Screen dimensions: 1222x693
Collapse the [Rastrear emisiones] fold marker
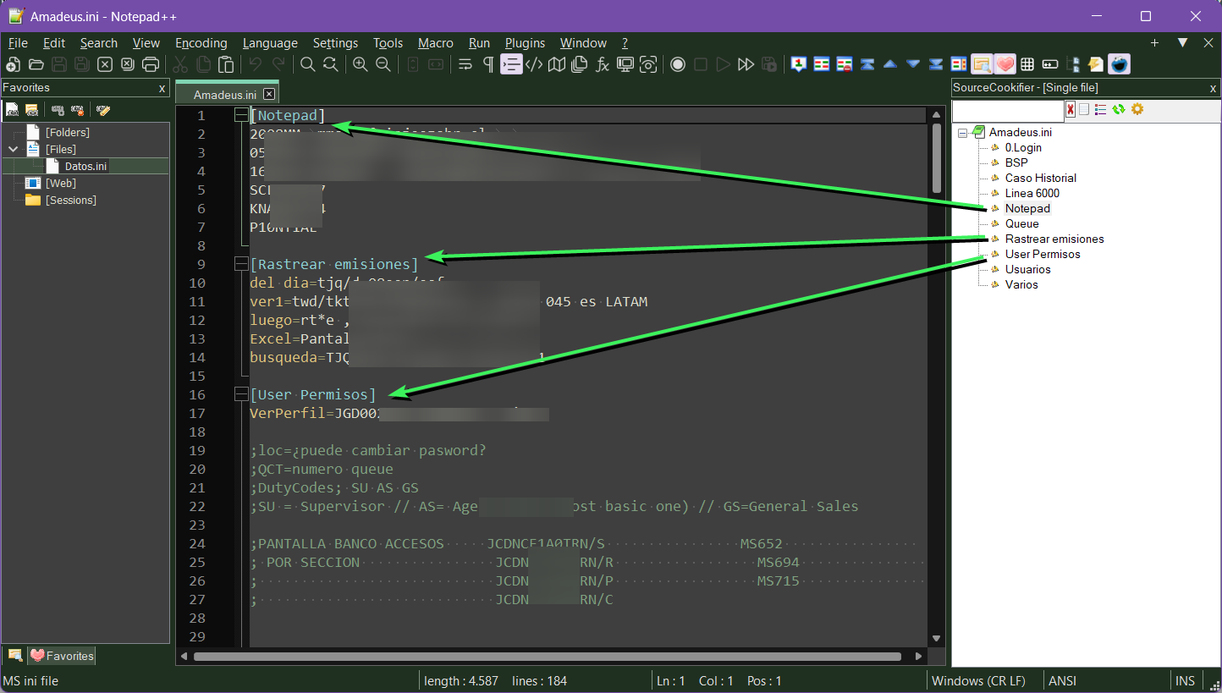click(240, 265)
